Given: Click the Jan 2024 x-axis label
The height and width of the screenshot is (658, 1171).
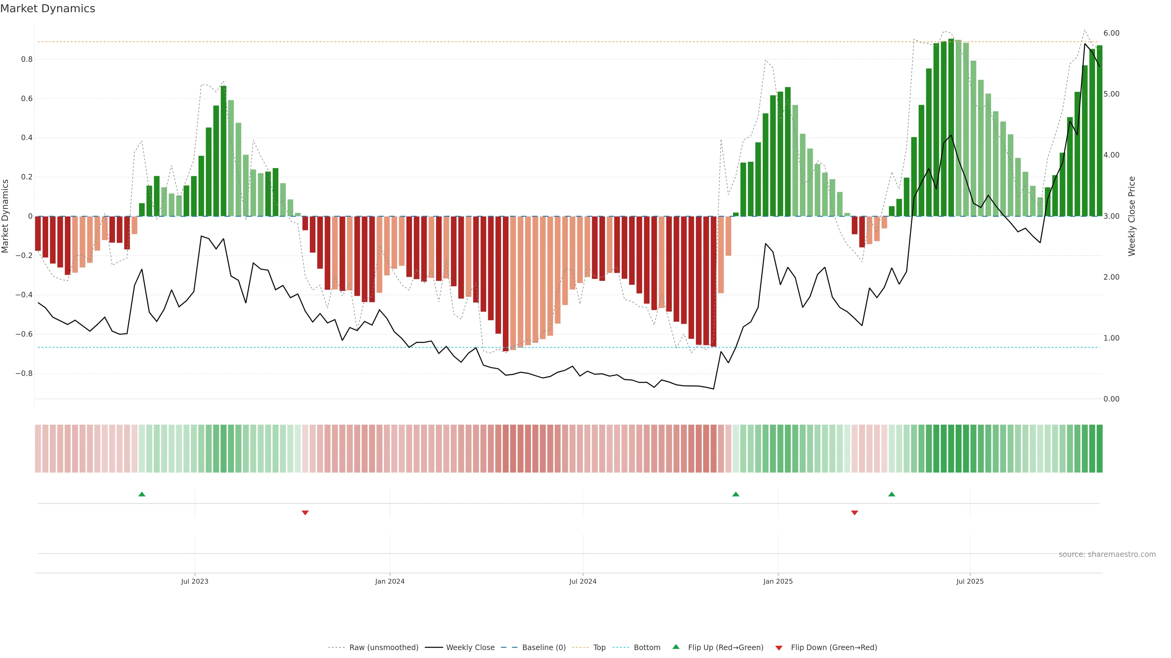Looking at the screenshot, I should 390,581.
